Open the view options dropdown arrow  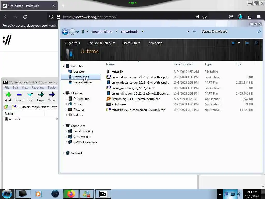[x=239, y=43]
